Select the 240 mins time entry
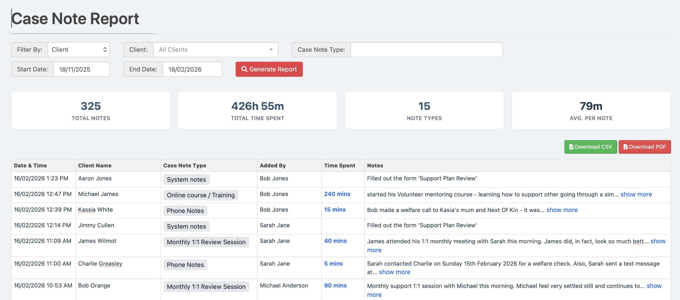 pyautogui.click(x=337, y=194)
